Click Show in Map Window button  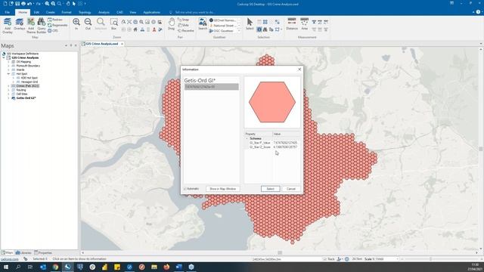pos(222,189)
